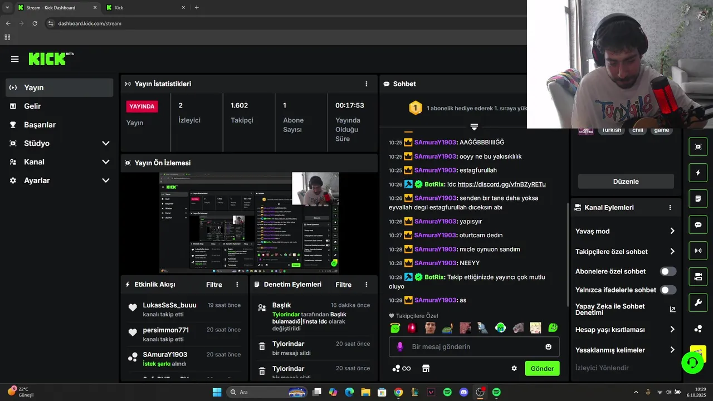Click the lightning activity feed icon in right sidebar

coord(698,173)
